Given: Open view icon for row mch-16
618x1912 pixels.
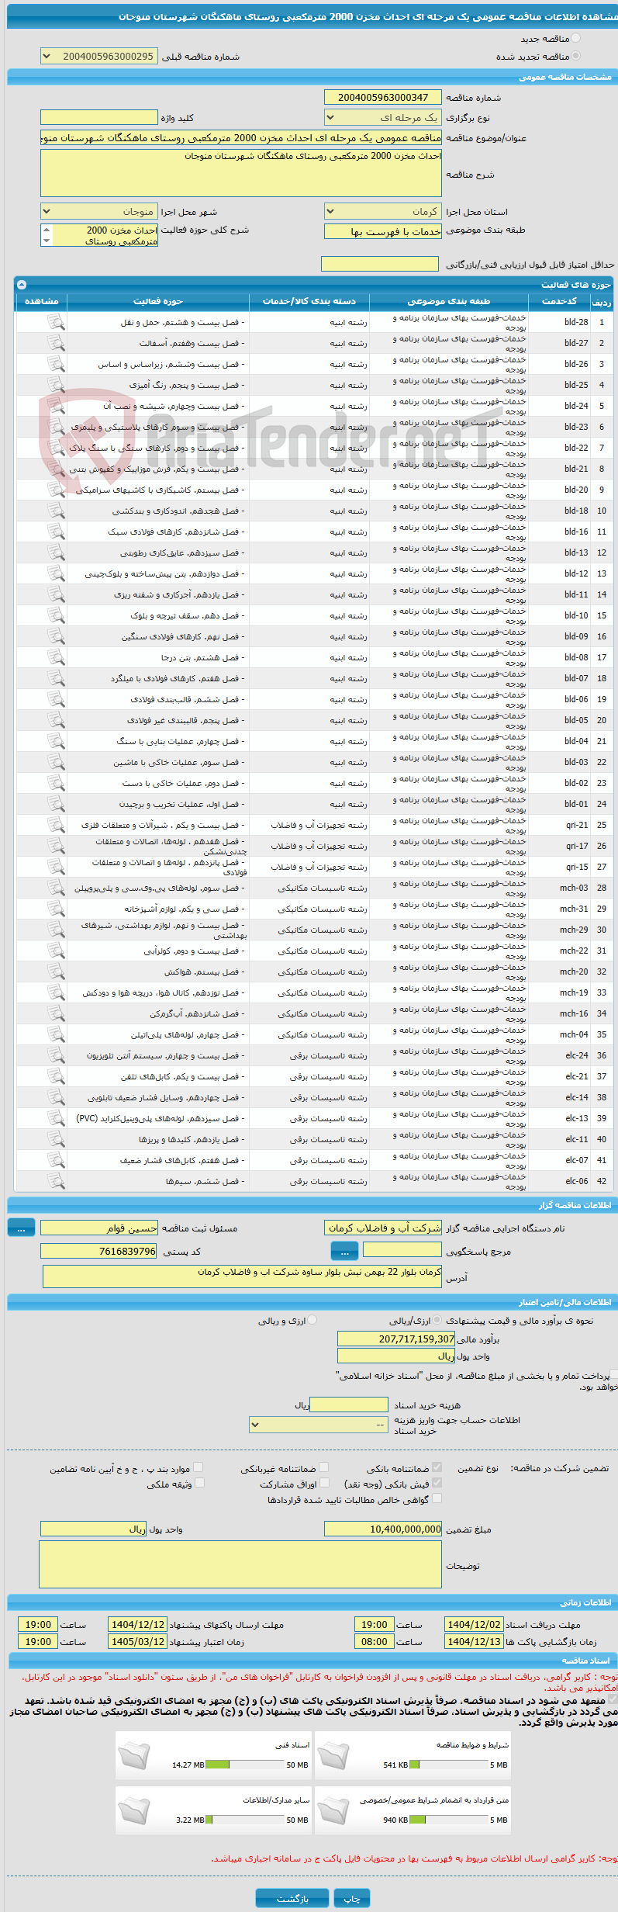Looking at the screenshot, I should (x=56, y=1013).
